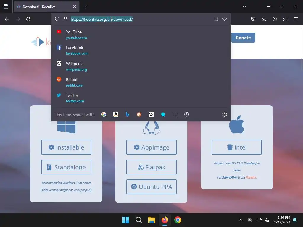The height and width of the screenshot is (227, 303).
Task: Select the YouTube suggestion
Action: pyautogui.click(x=141, y=35)
